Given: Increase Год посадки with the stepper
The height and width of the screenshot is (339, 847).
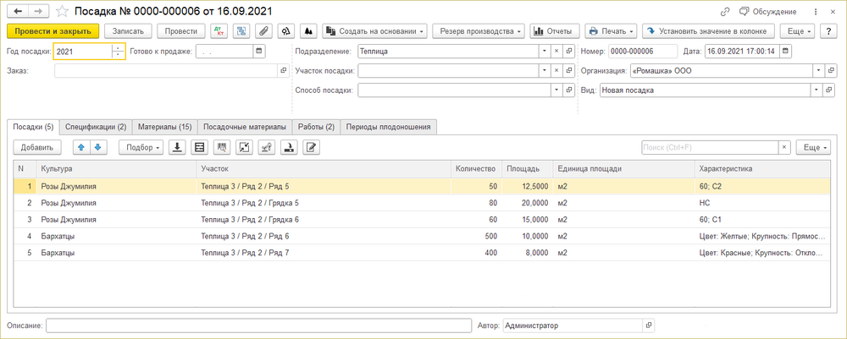Looking at the screenshot, I should point(118,47).
